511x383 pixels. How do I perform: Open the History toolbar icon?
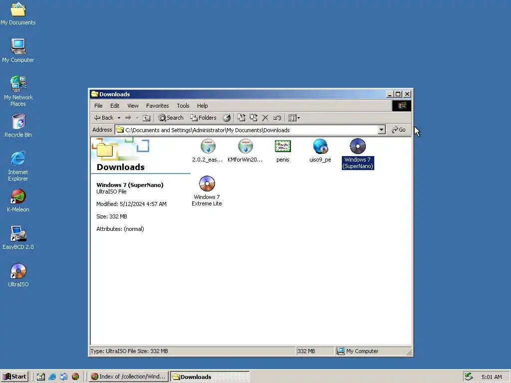click(x=227, y=118)
